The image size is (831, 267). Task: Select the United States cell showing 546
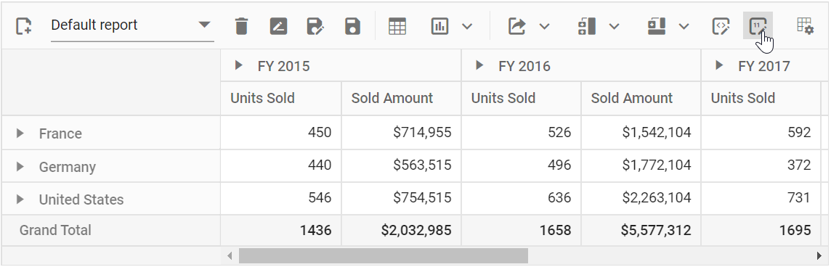[x=281, y=199]
